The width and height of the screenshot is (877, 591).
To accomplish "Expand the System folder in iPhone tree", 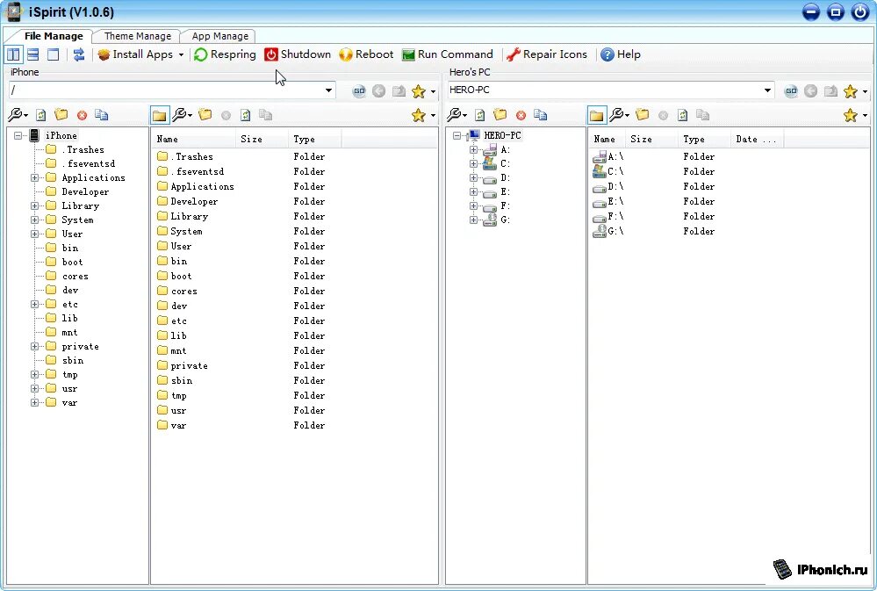I will click(35, 220).
